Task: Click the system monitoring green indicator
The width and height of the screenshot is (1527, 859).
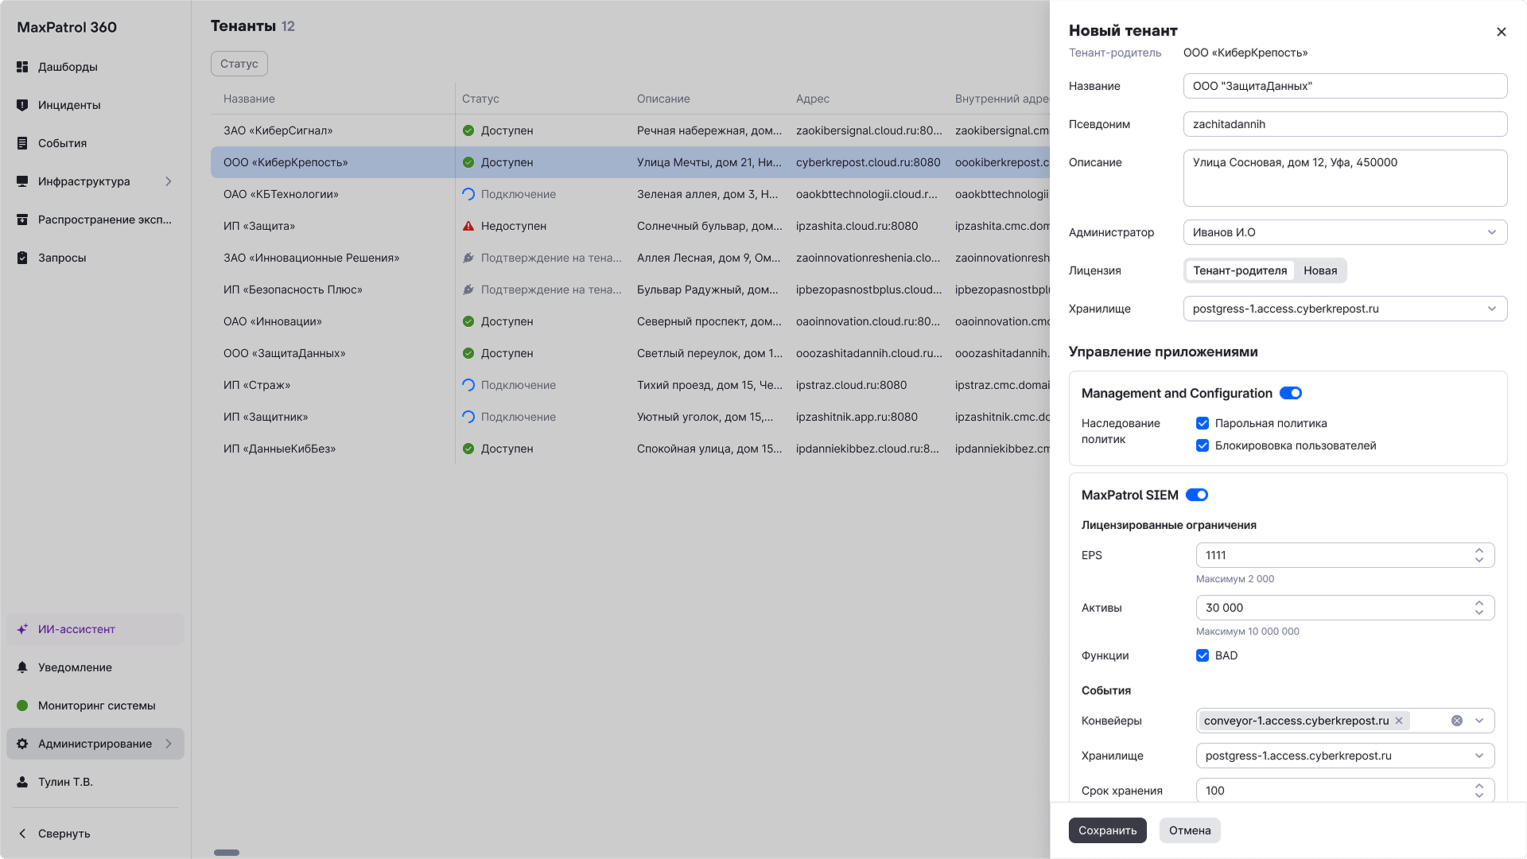Action: point(22,705)
